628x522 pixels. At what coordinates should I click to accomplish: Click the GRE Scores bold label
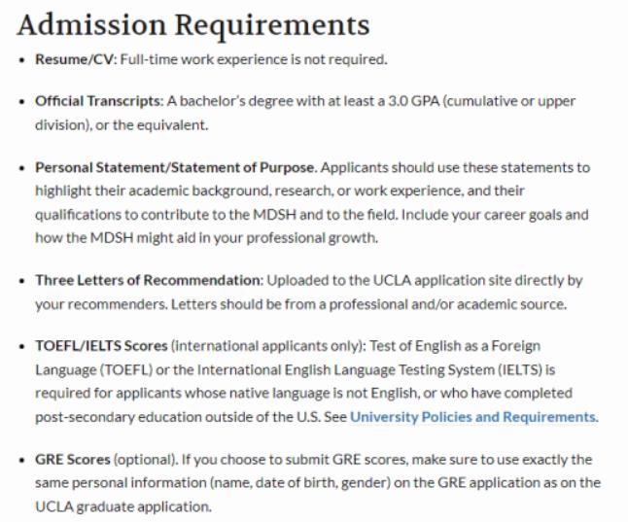[73, 459]
